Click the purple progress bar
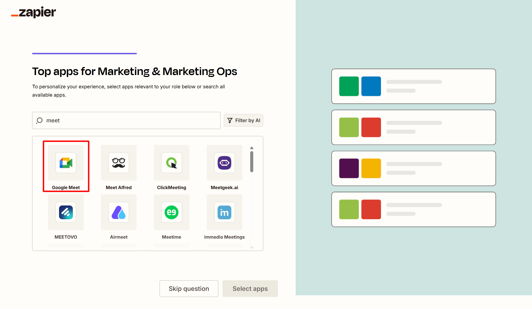Viewport: 532px width, 309px height. pyautogui.click(x=85, y=53)
